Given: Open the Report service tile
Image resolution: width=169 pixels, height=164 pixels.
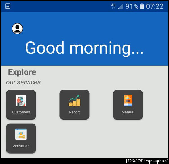Looking at the screenshot, I should click(74, 105).
